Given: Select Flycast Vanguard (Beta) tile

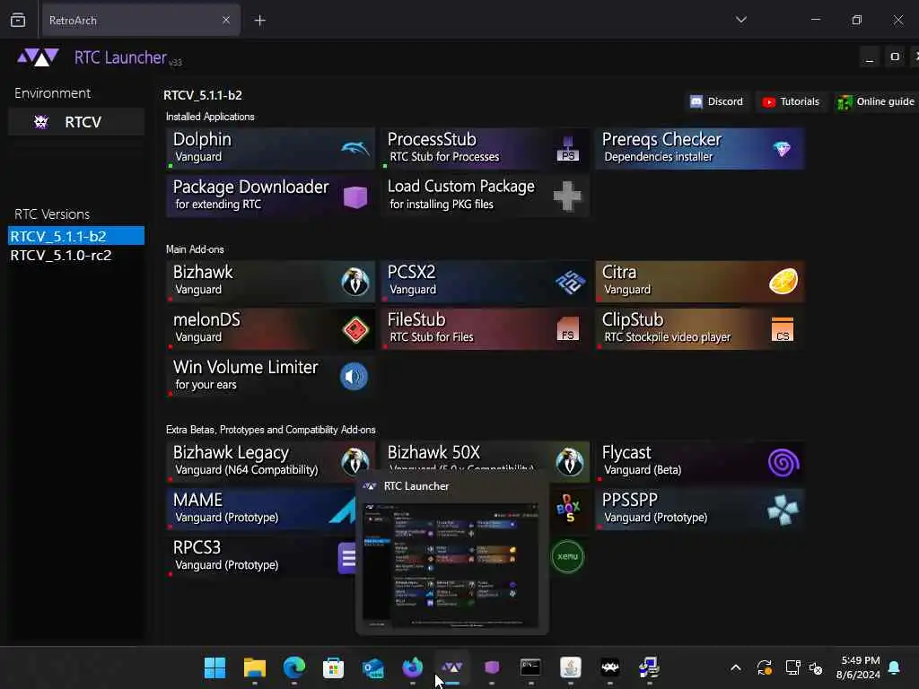Looking at the screenshot, I should [x=700, y=462].
